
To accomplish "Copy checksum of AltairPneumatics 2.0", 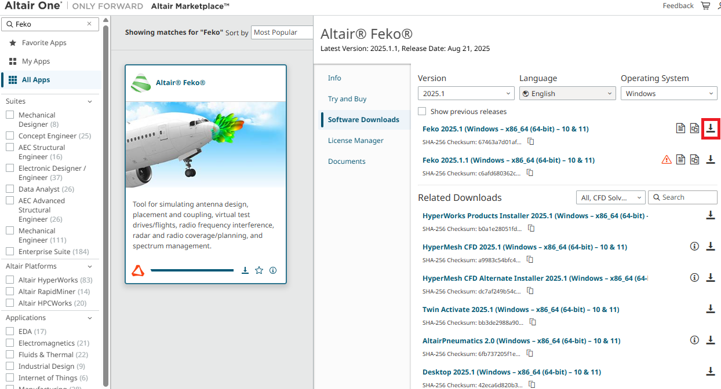I will (x=530, y=354).
